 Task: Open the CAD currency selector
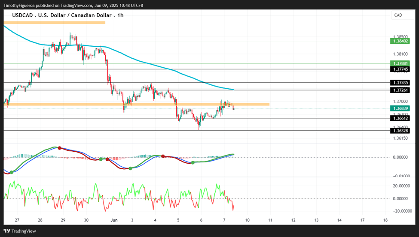tap(402, 15)
